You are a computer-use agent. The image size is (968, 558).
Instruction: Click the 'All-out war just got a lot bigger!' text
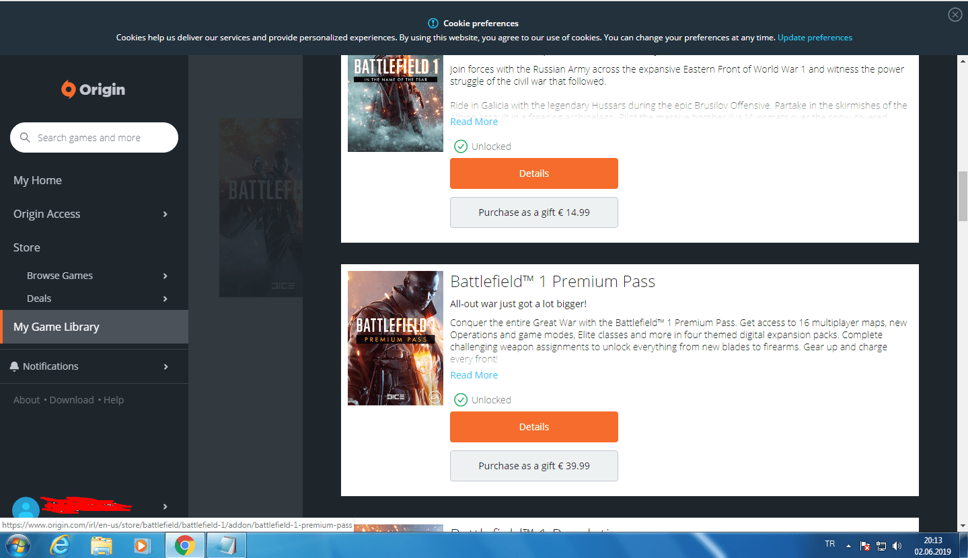point(519,304)
